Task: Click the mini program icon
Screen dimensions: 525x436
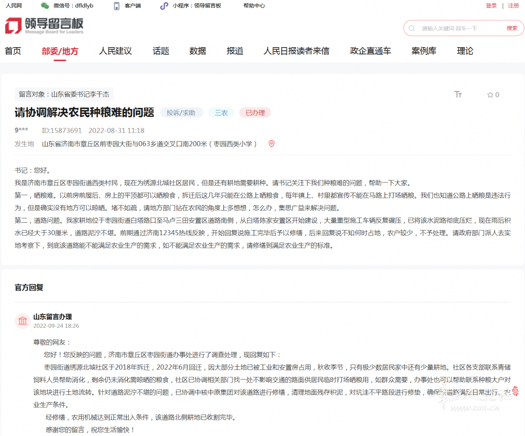Action: click(164, 6)
